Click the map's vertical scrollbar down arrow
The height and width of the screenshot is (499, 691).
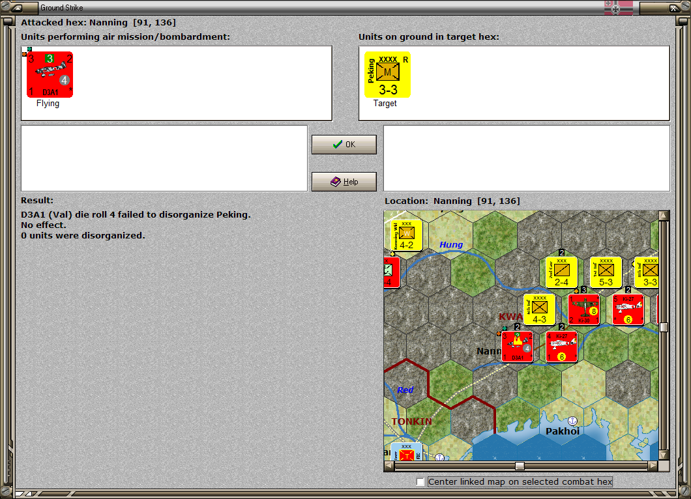664,455
